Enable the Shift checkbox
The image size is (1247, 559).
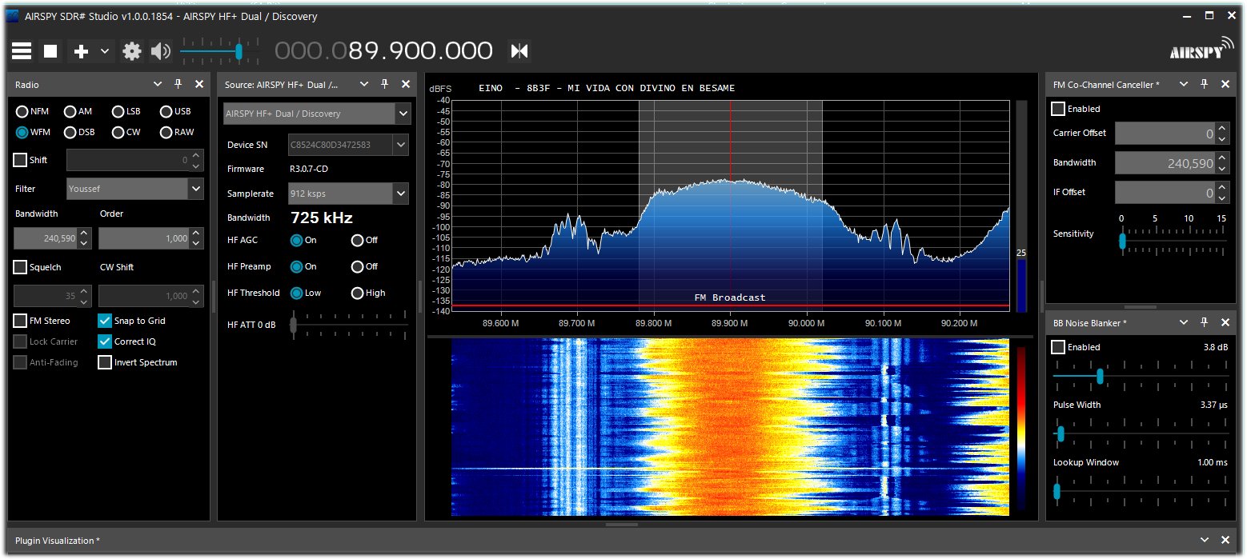click(20, 160)
